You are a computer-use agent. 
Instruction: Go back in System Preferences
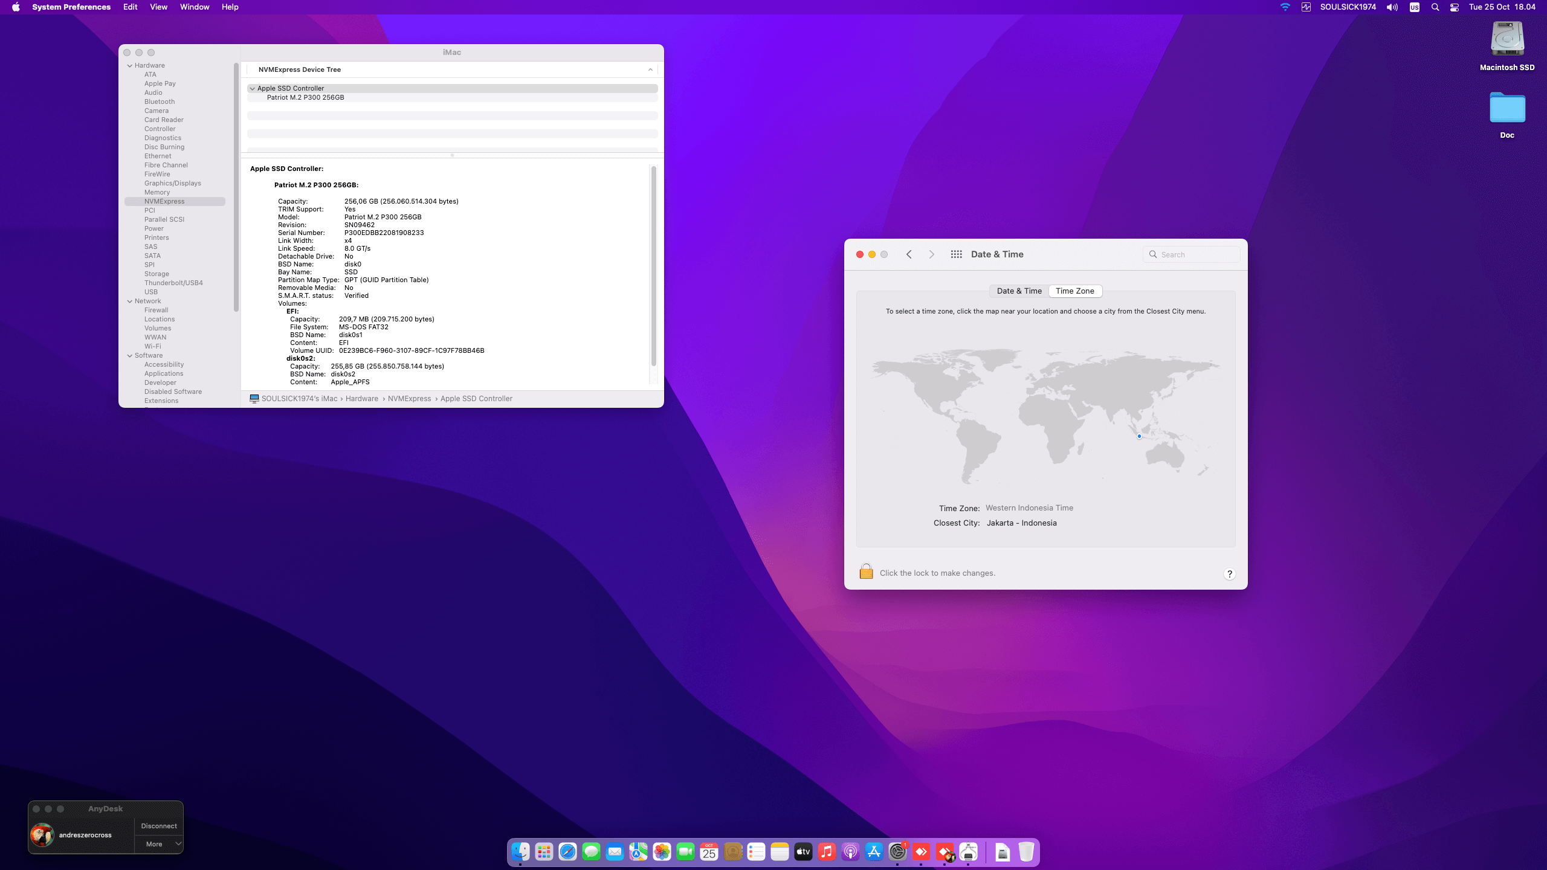coord(909,254)
